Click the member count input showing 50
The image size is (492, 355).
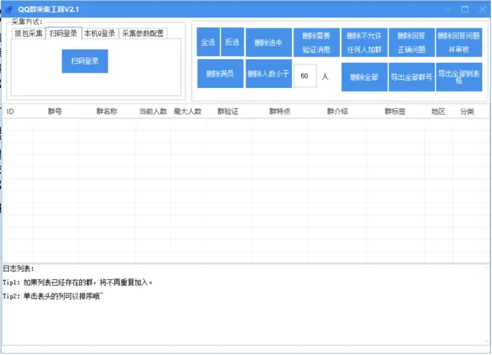tap(305, 76)
